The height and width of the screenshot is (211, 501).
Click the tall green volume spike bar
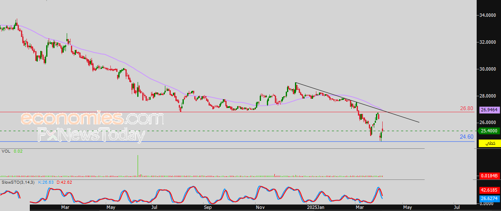coord(138,166)
